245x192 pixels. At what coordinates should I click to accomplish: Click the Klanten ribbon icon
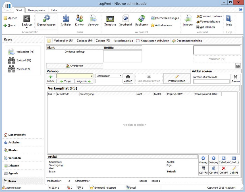[x=80, y=21]
